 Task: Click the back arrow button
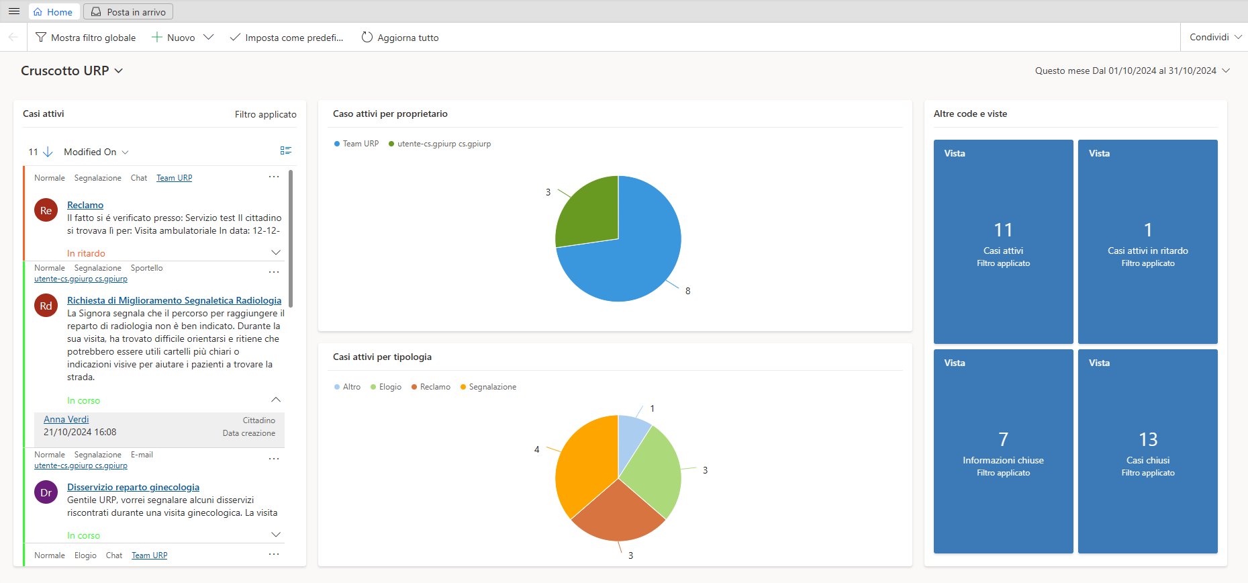13,38
